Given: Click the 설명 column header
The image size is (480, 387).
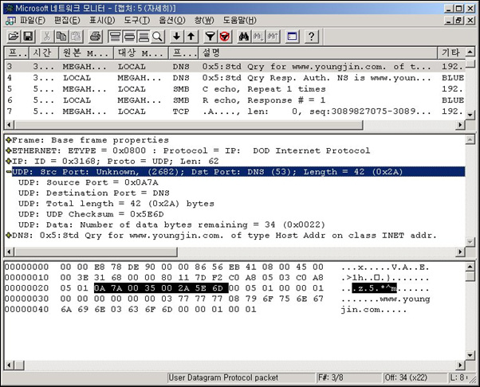Looking at the screenshot, I should 318,53.
